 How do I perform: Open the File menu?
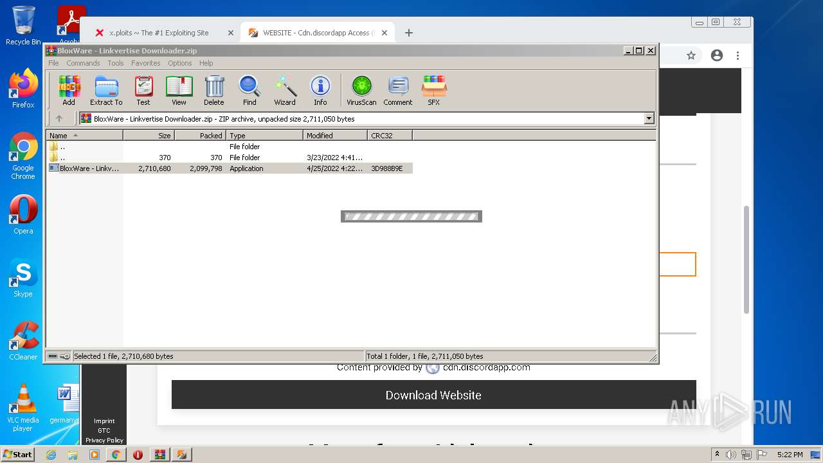pos(53,63)
